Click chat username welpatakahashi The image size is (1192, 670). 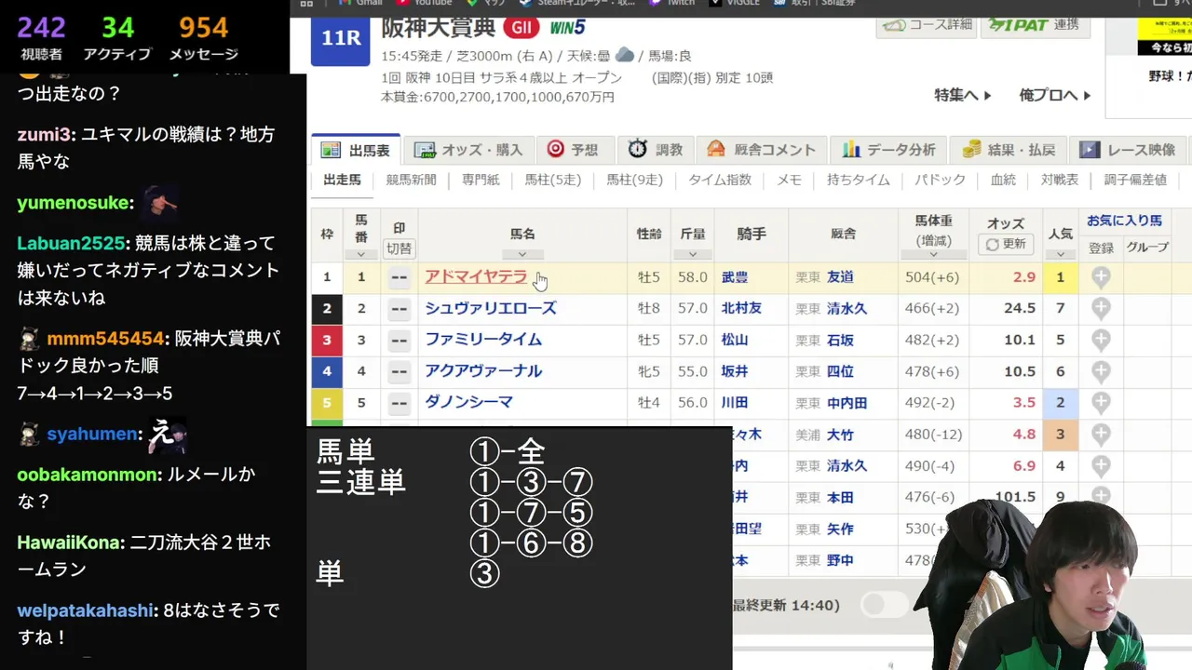click(85, 610)
